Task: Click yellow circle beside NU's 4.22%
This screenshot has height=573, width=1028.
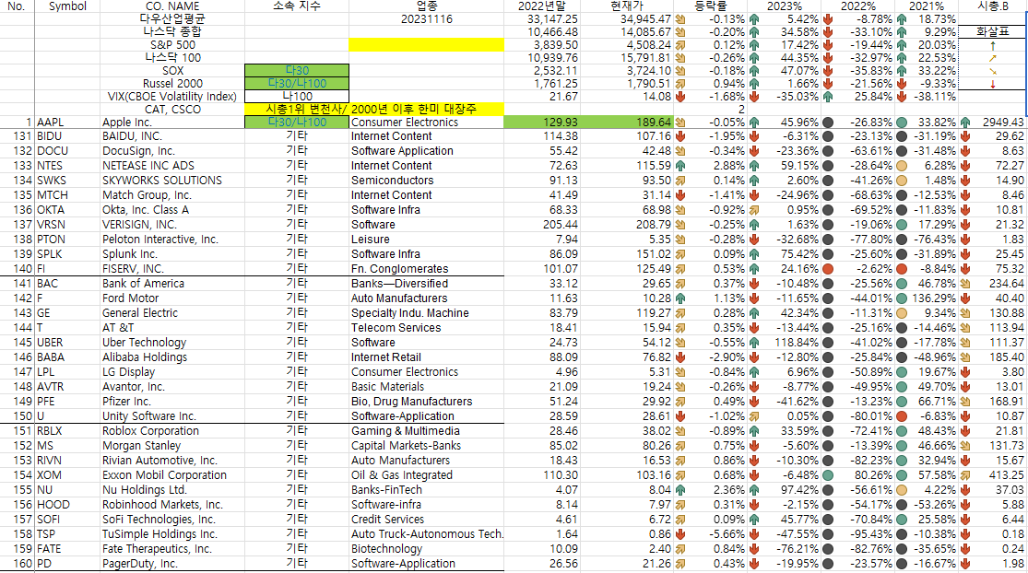Action: coord(902,490)
